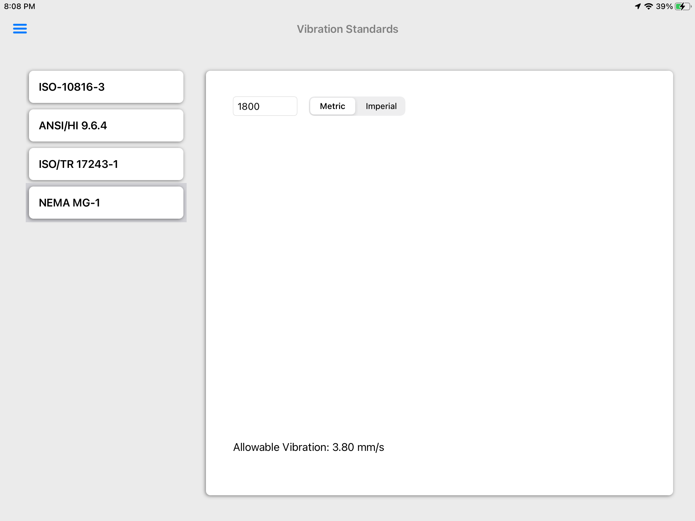Select the ISO-10816-3 standard
The image size is (695, 521).
(x=106, y=87)
